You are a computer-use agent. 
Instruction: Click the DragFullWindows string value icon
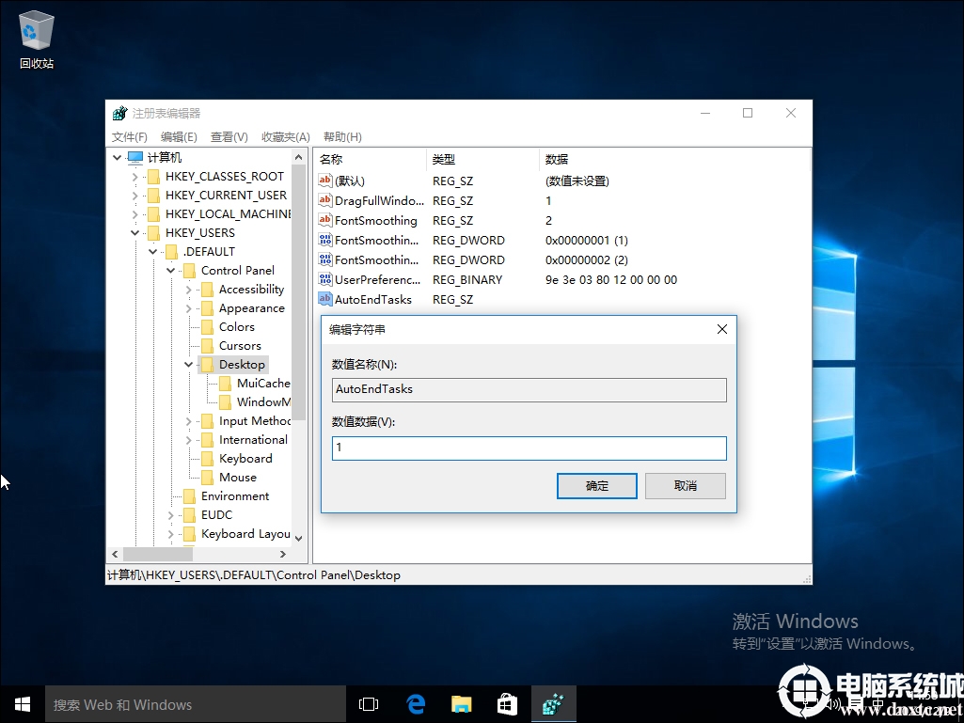[x=325, y=200]
